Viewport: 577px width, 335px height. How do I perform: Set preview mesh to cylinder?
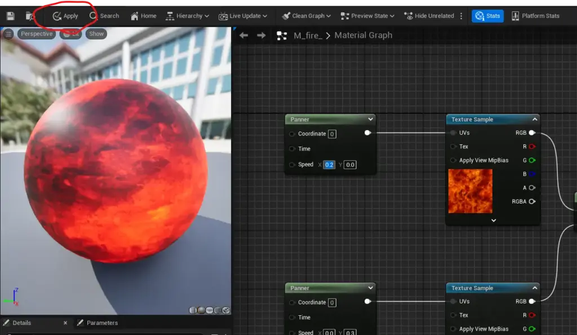tap(193, 310)
